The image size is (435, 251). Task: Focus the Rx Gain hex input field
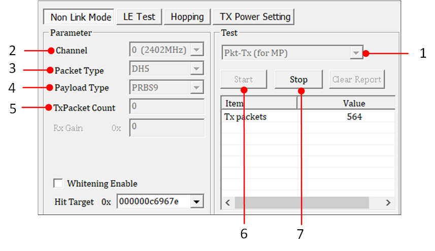click(167, 128)
